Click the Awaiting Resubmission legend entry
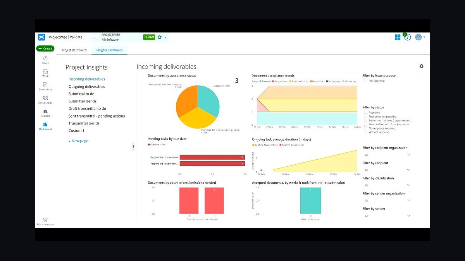465x261 pixels. [291, 145]
